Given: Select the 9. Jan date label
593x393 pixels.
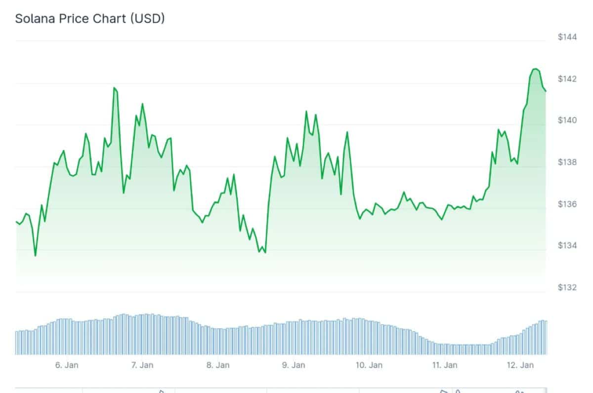Looking at the screenshot, I should (x=294, y=365).
